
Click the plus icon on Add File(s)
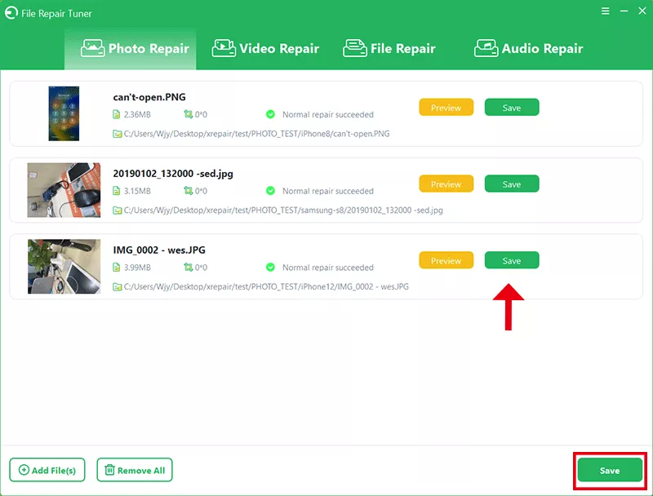click(24, 470)
